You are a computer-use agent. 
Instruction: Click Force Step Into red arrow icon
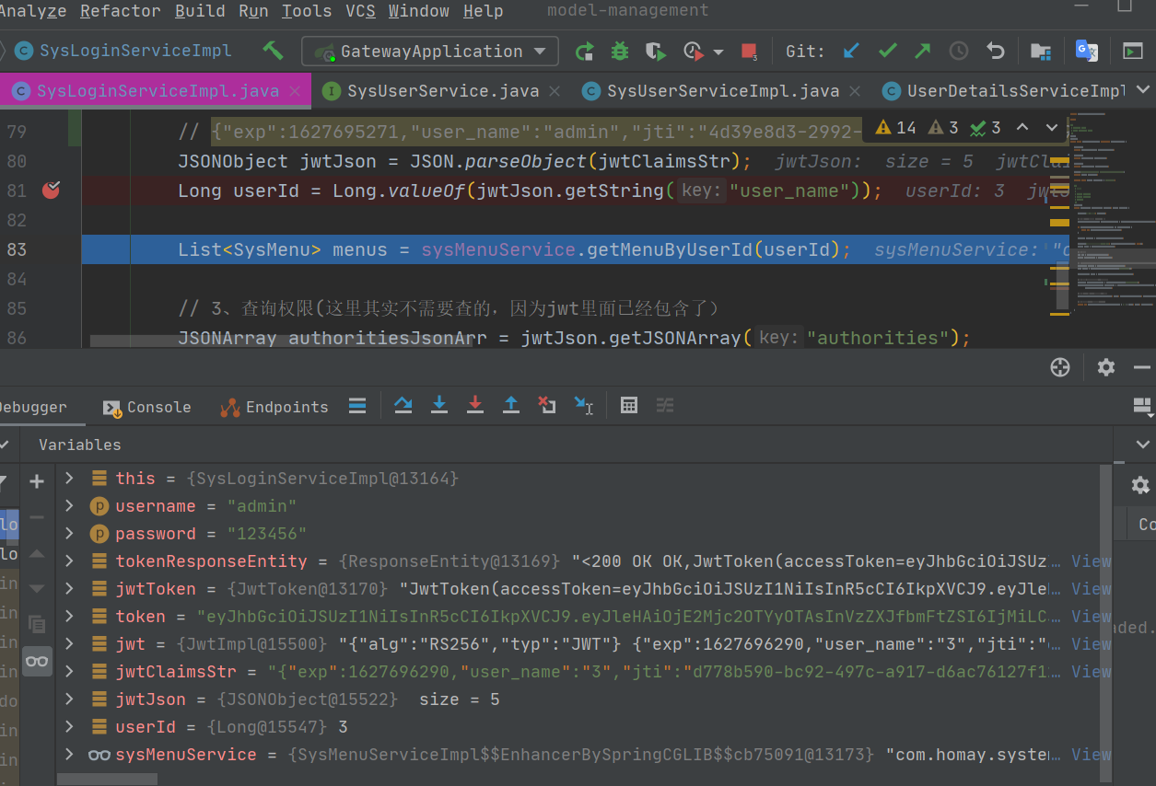(x=475, y=405)
